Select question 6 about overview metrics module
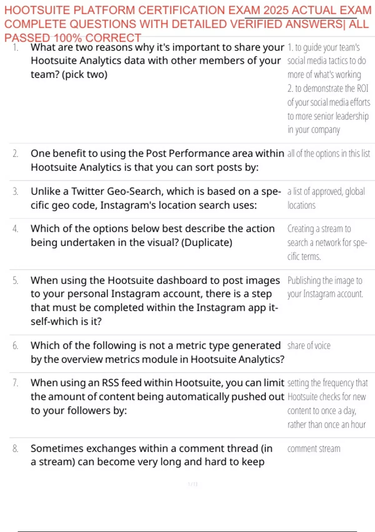 tap(157, 352)
